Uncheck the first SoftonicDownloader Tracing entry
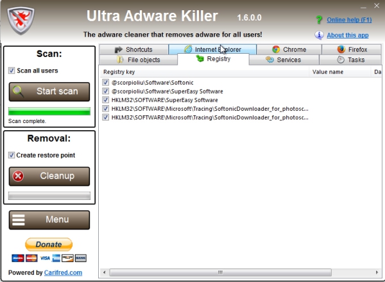Viewport: 385px width, 282px height. click(106, 108)
